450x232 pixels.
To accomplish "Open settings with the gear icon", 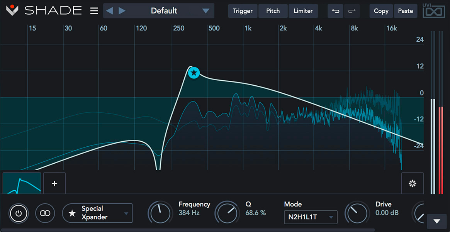I will 412,183.
